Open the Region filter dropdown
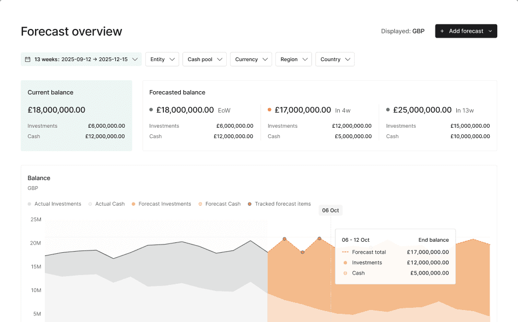The width and height of the screenshot is (518, 322). pos(293,59)
